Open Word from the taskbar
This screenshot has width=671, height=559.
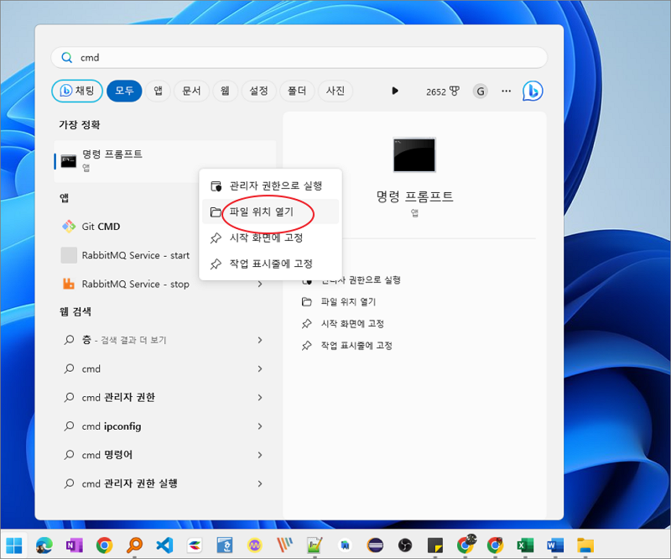click(x=555, y=546)
